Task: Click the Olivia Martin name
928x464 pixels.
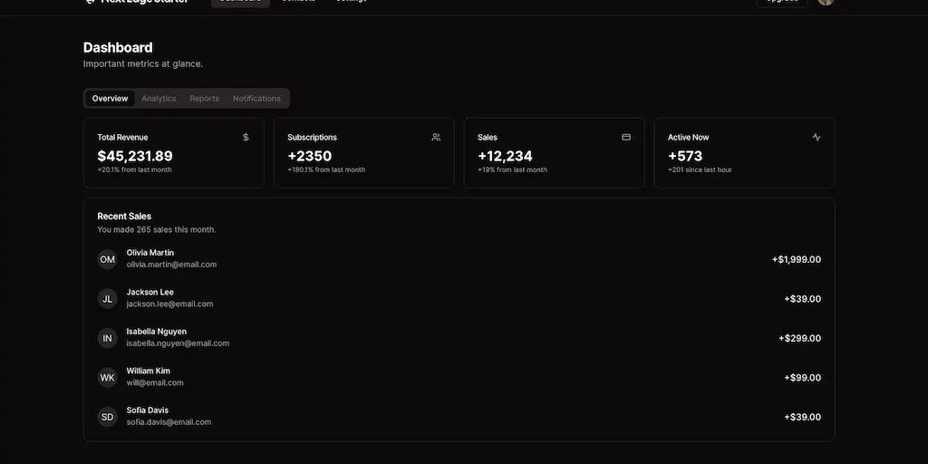Action: pyautogui.click(x=150, y=253)
